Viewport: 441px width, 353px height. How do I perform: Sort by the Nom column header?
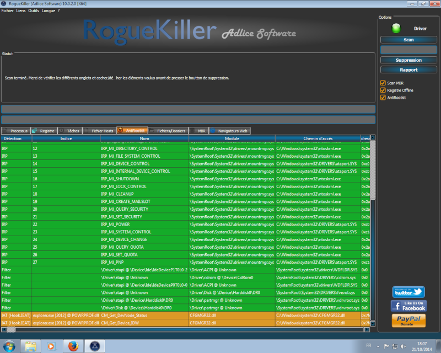[144, 138]
